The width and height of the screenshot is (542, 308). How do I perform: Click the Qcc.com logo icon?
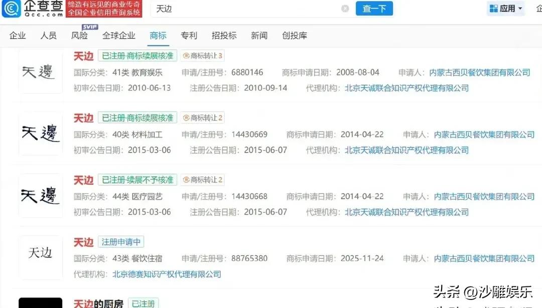click(12, 9)
